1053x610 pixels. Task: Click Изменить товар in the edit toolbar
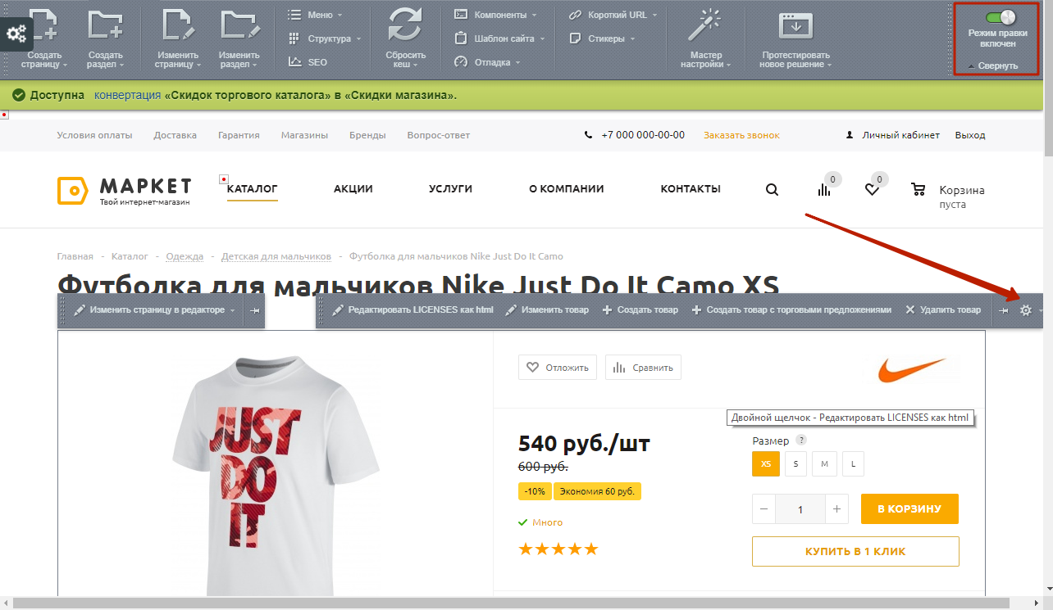coord(546,310)
